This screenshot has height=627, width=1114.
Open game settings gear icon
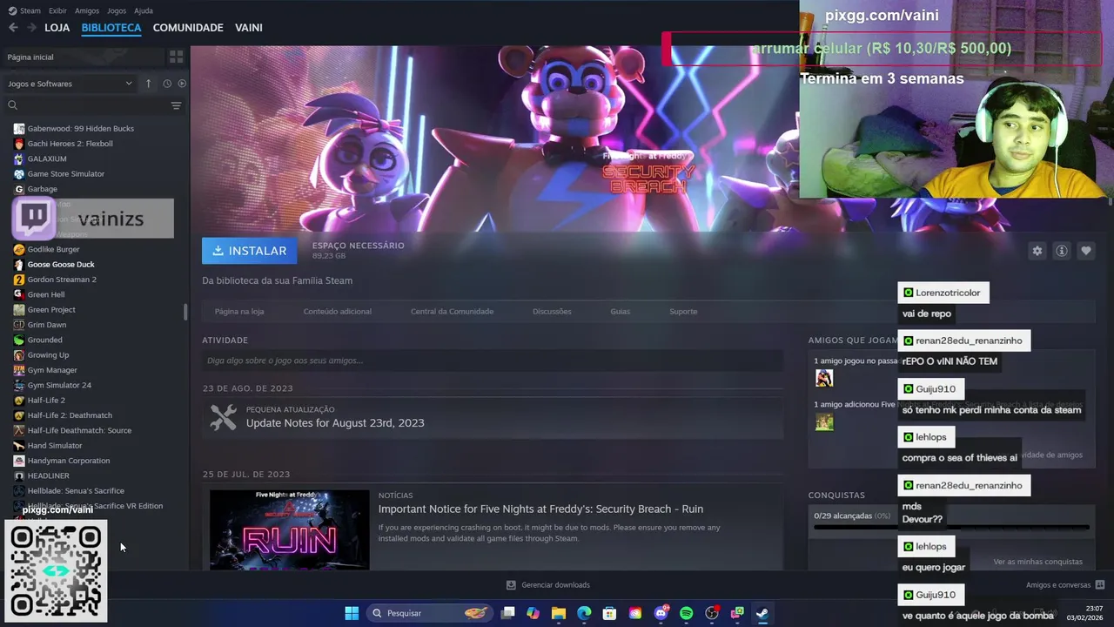[1037, 251]
